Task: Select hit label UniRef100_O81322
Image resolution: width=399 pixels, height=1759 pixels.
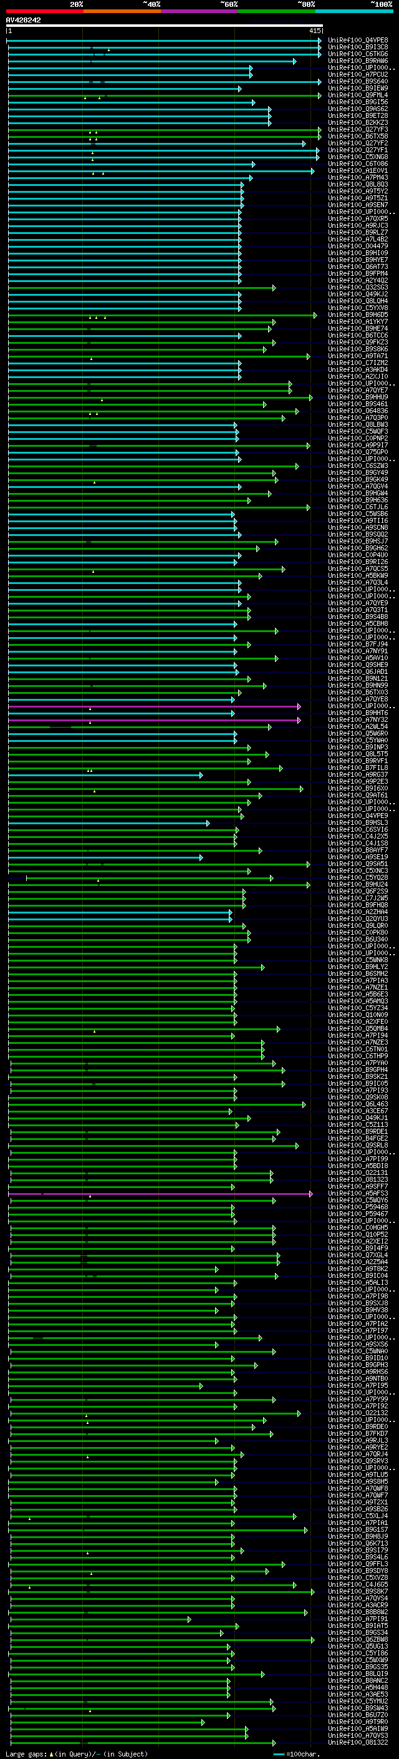Action: (x=358, y=1743)
